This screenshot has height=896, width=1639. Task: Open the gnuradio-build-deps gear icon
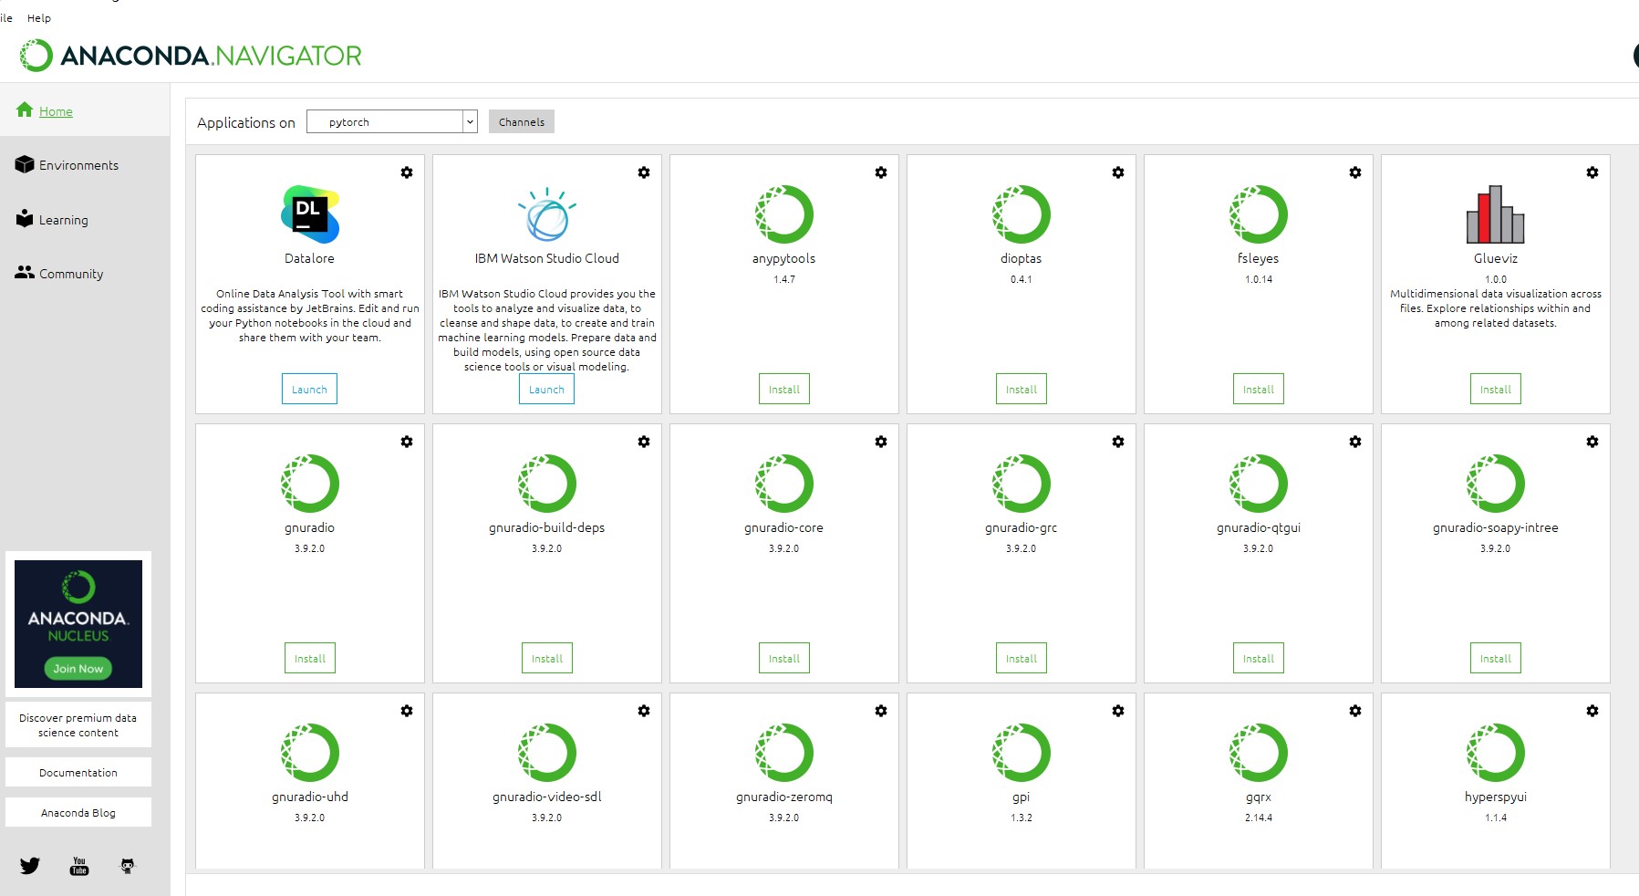click(x=644, y=442)
